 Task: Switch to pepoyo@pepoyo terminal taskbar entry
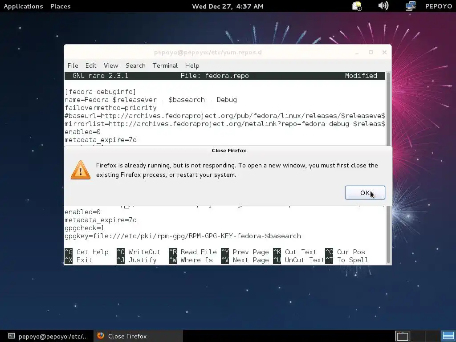pyautogui.click(x=47, y=336)
